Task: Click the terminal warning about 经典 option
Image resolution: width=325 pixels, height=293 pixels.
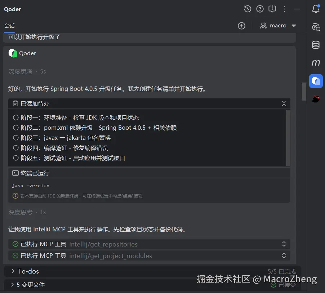Action: pos(81,196)
